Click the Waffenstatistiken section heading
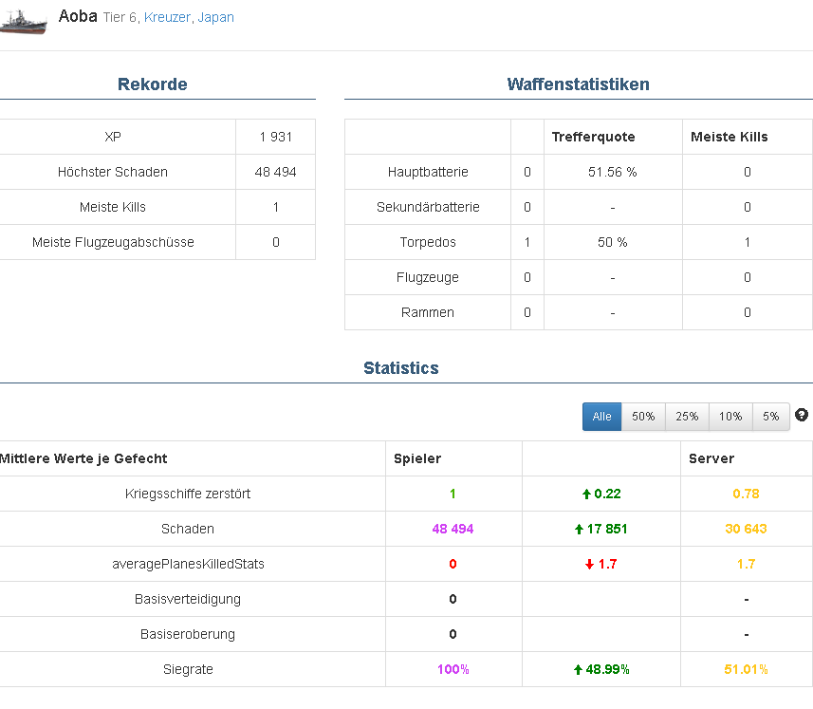Viewport: 813px width, 709px height. point(579,84)
